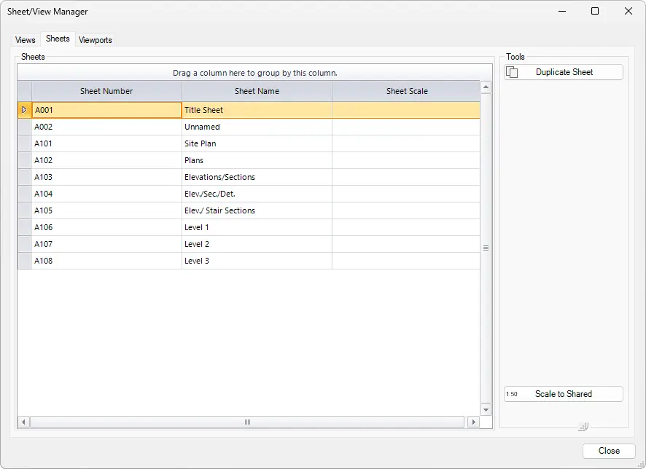Click the right arrow of the horizontal scrollbar
Screen dimensions: 646x469
point(473,422)
